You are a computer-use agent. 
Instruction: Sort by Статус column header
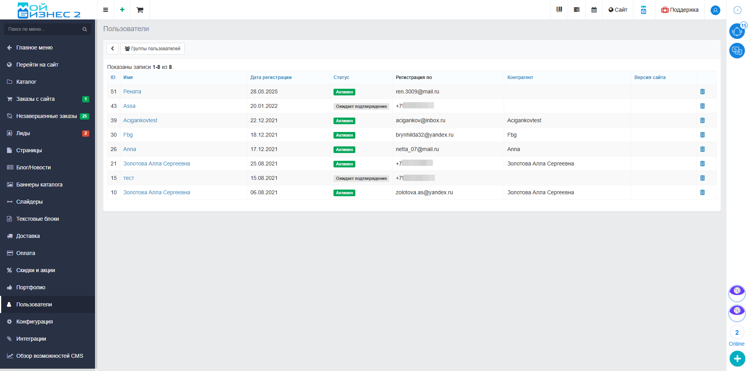(341, 77)
